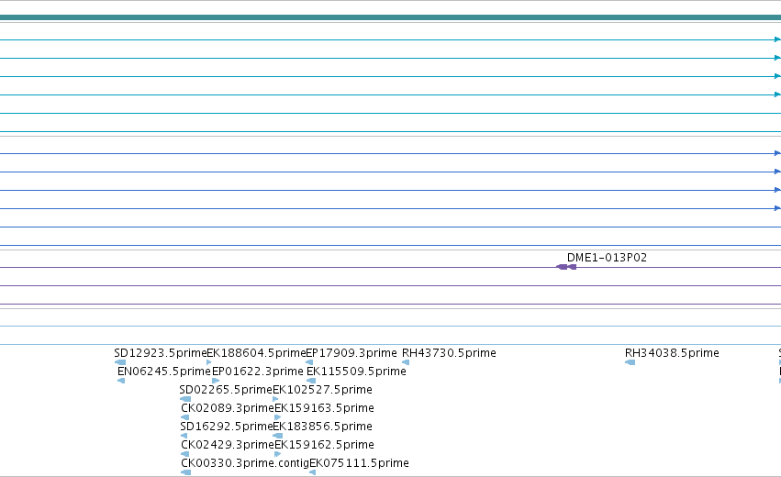Image resolution: width=781 pixels, height=477 pixels.
Task: Select the CK02089.3prime label
Action: point(228,408)
